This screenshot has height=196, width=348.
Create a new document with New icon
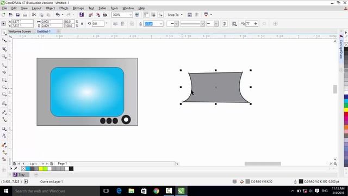pyautogui.click(x=3, y=15)
